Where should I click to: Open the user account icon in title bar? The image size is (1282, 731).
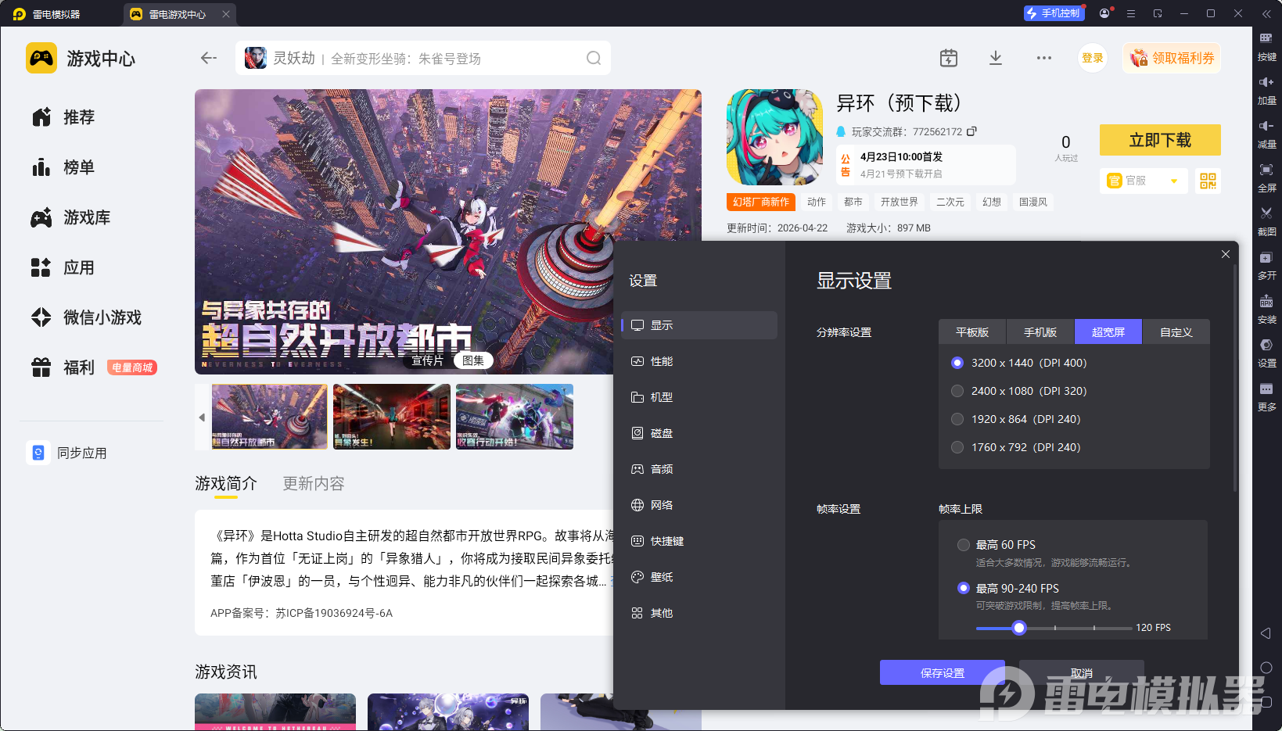point(1104,13)
